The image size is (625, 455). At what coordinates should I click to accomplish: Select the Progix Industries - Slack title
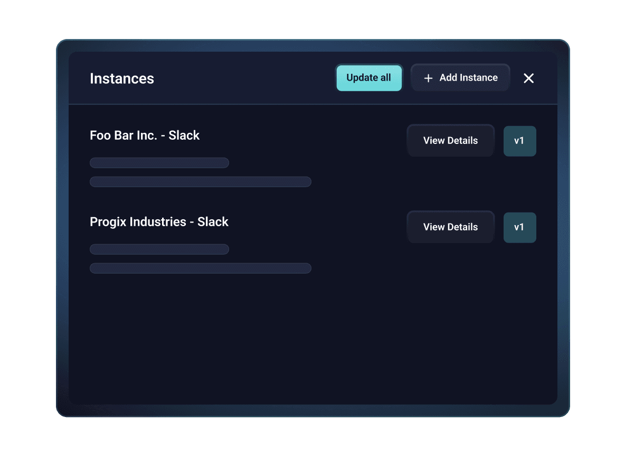159,222
